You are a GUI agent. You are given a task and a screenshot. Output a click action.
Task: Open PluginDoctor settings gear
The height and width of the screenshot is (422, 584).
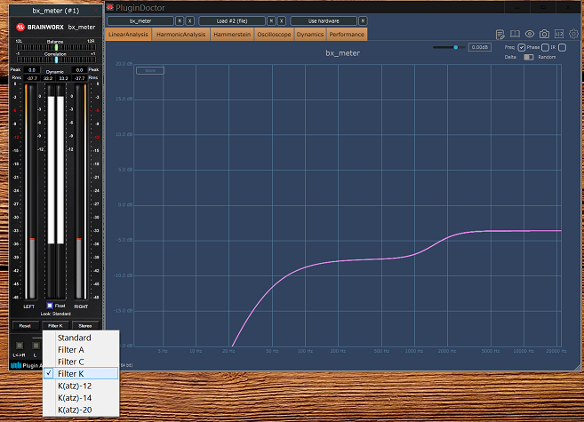(x=573, y=35)
